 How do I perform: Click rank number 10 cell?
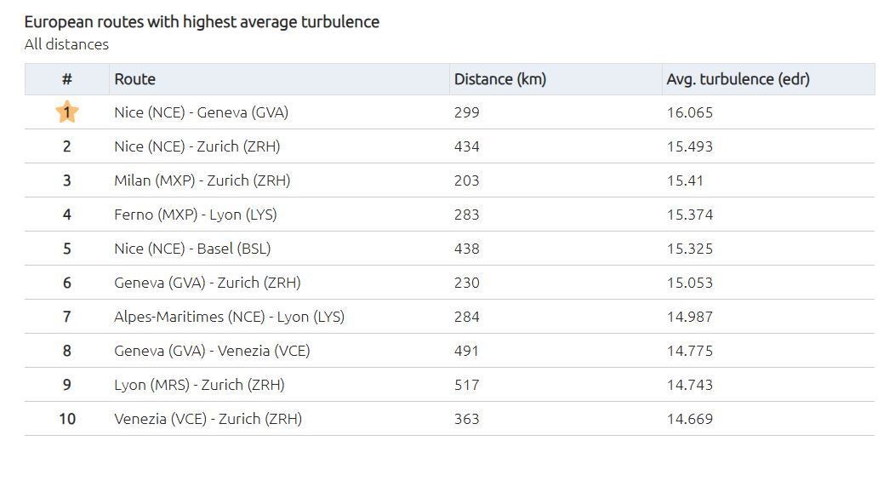coord(66,419)
